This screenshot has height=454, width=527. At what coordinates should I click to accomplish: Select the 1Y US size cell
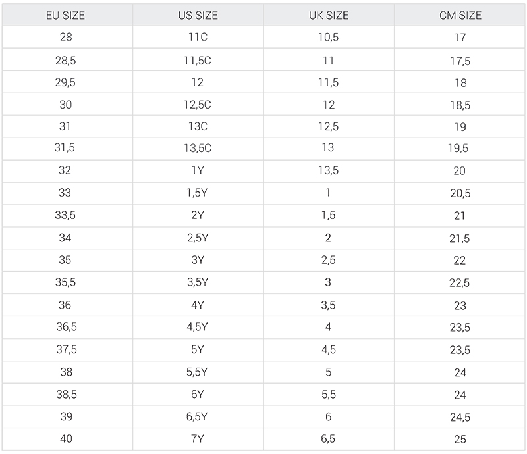click(x=198, y=171)
